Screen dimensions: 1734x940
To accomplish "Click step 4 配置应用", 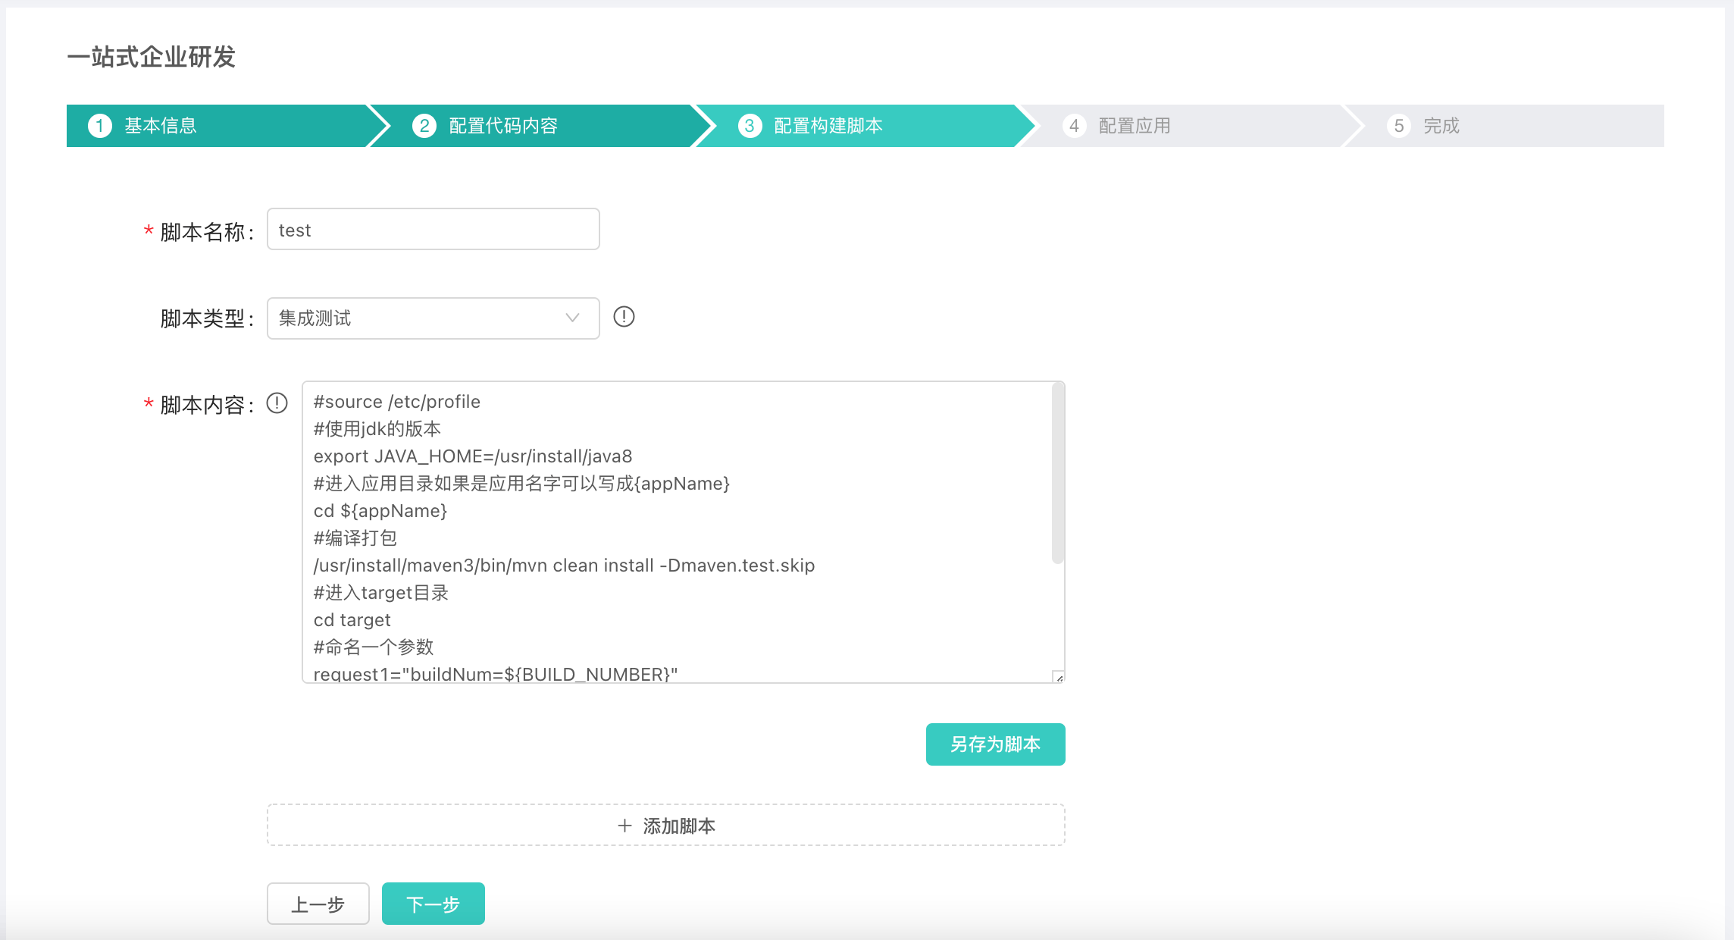I will [x=1190, y=126].
